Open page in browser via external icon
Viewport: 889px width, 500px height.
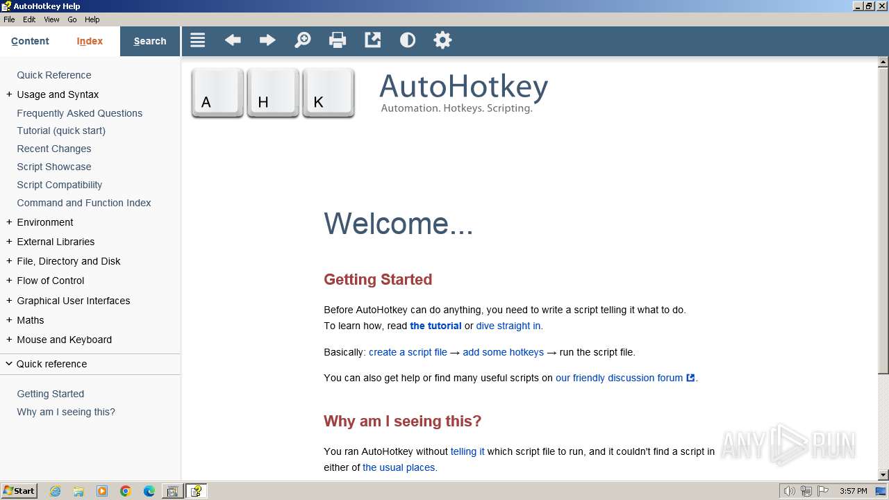pos(373,40)
